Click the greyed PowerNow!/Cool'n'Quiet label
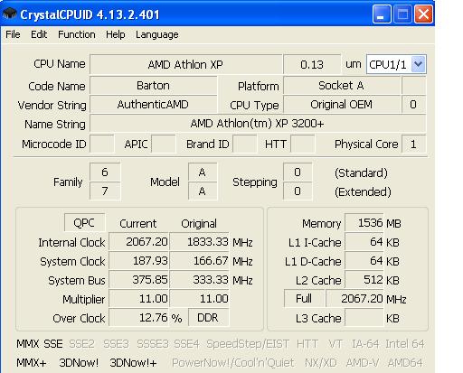This screenshot has height=373, width=463. [x=232, y=363]
